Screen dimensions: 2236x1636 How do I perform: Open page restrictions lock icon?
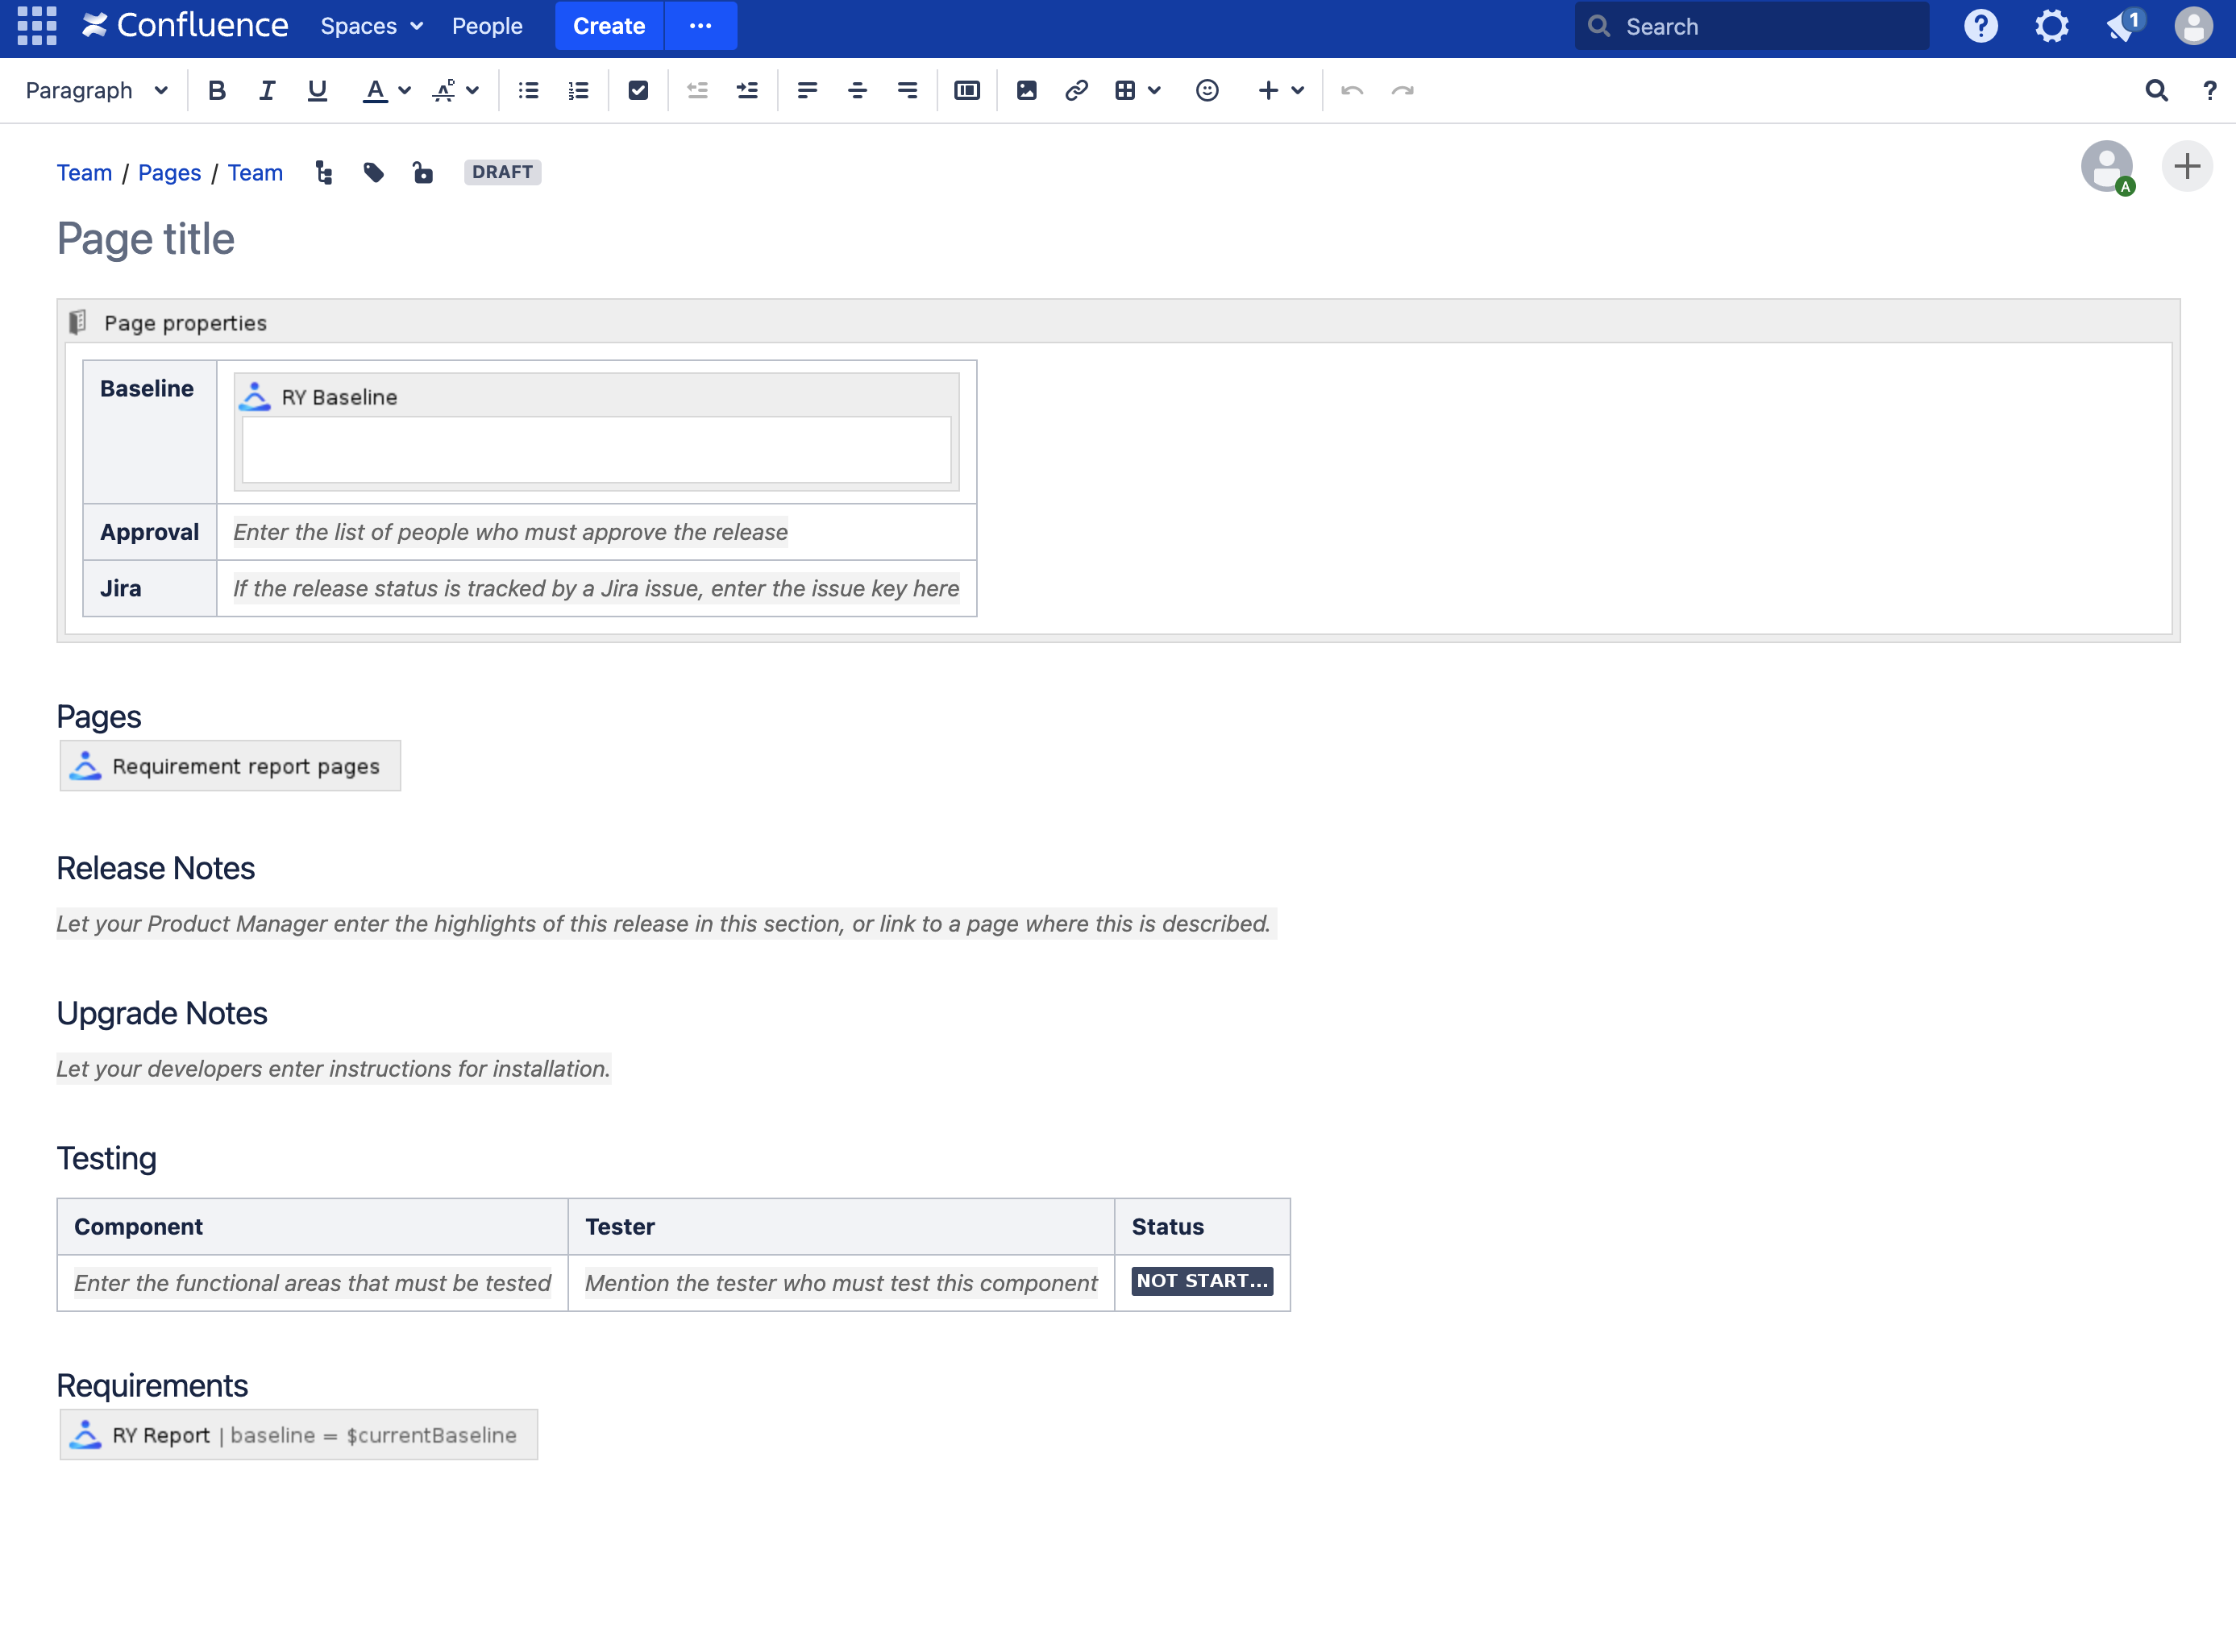point(423,172)
